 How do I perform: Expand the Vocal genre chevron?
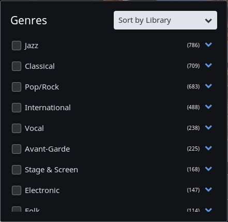(x=208, y=127)
